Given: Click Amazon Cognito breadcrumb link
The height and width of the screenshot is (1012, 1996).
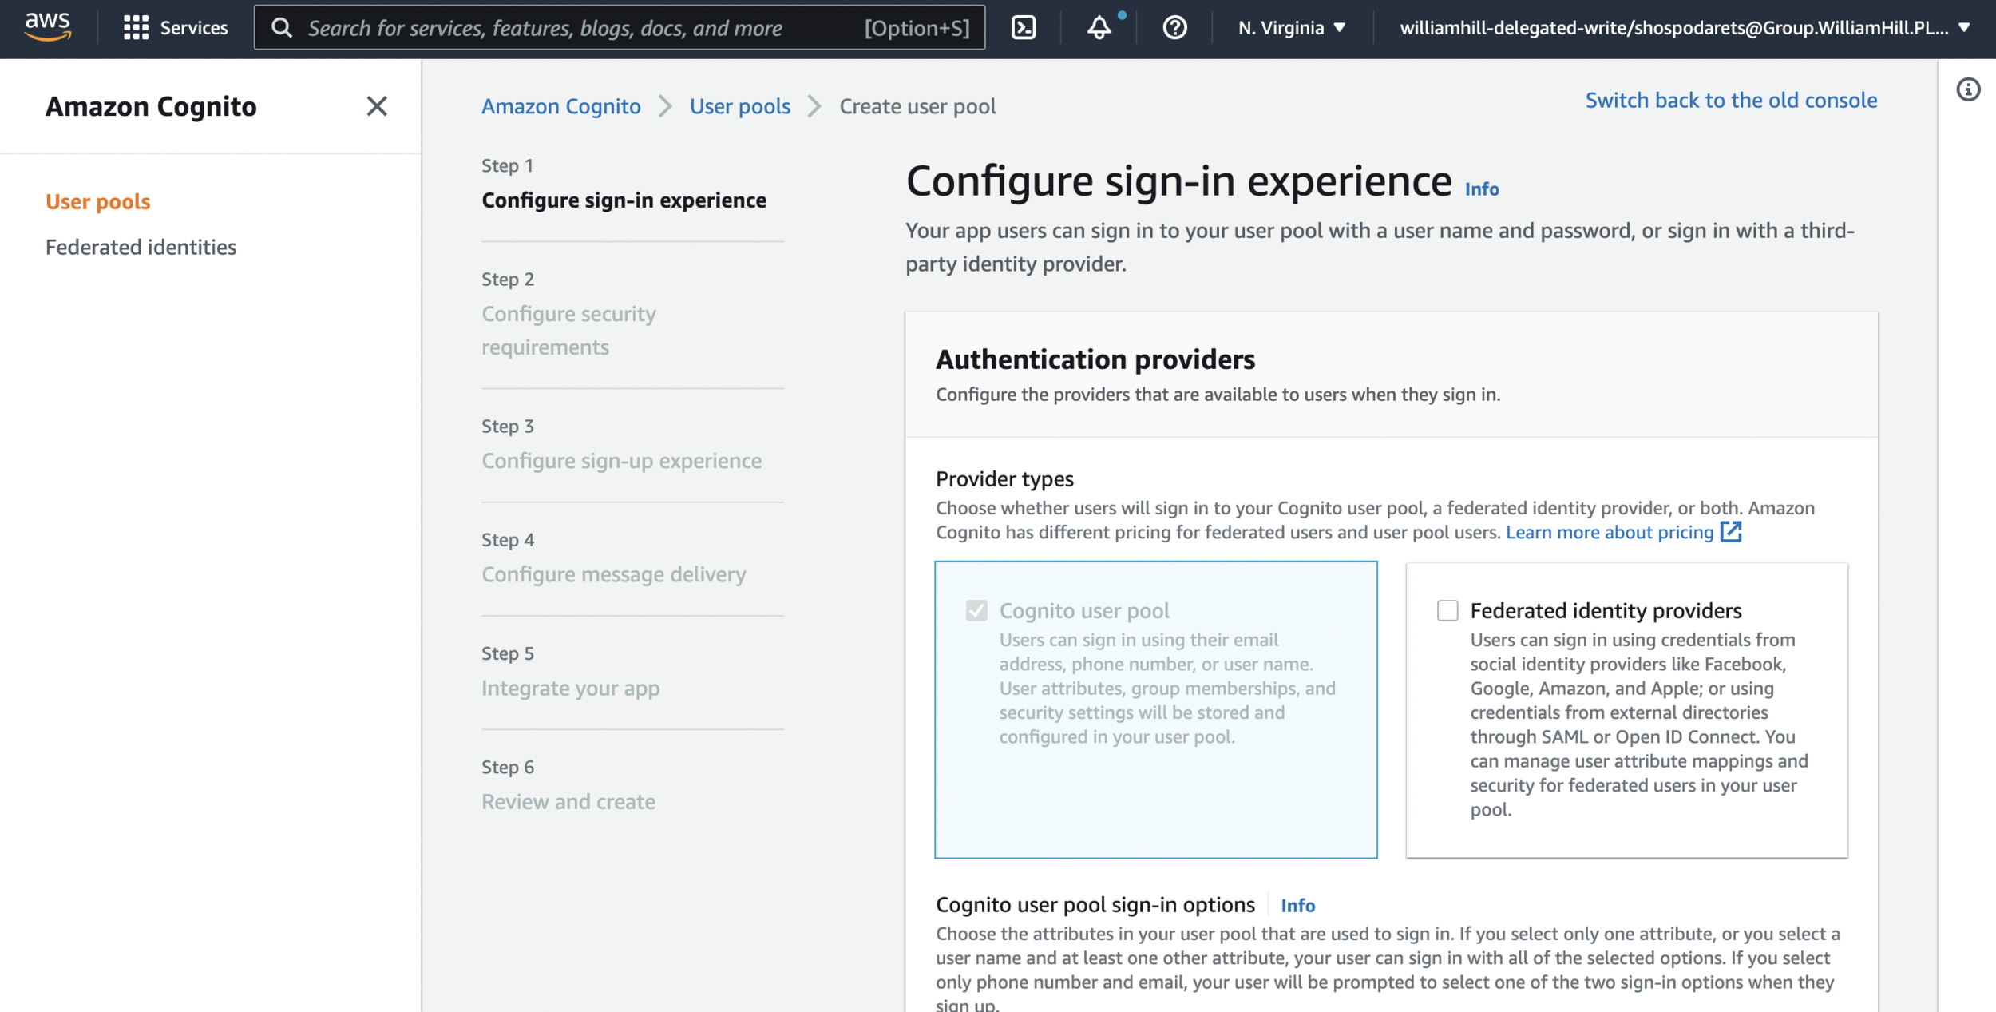Looking at the screenshot, I should 560,105.
